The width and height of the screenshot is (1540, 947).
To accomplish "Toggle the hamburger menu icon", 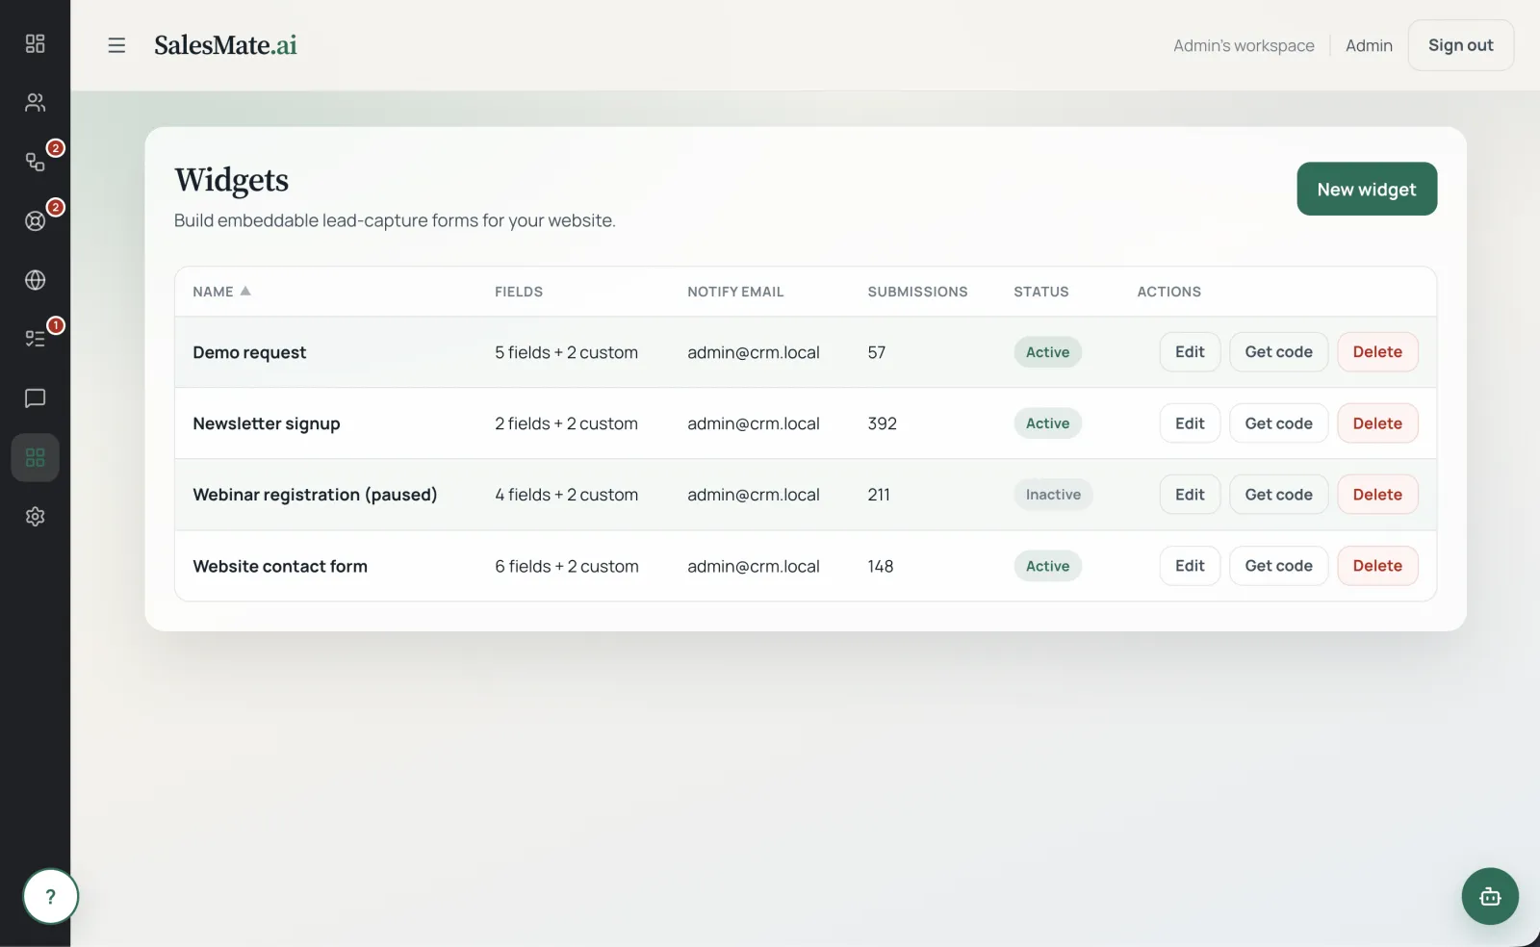I will pos(116,45).
